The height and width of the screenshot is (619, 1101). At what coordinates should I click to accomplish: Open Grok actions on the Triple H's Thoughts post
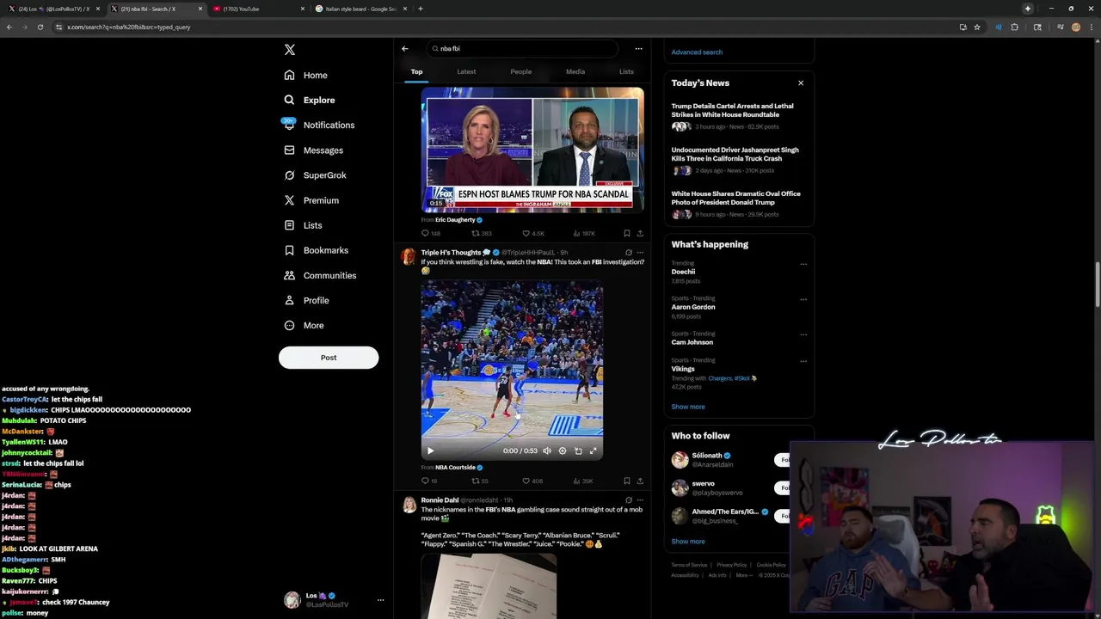pyautogui.click(x=628, y=253)
